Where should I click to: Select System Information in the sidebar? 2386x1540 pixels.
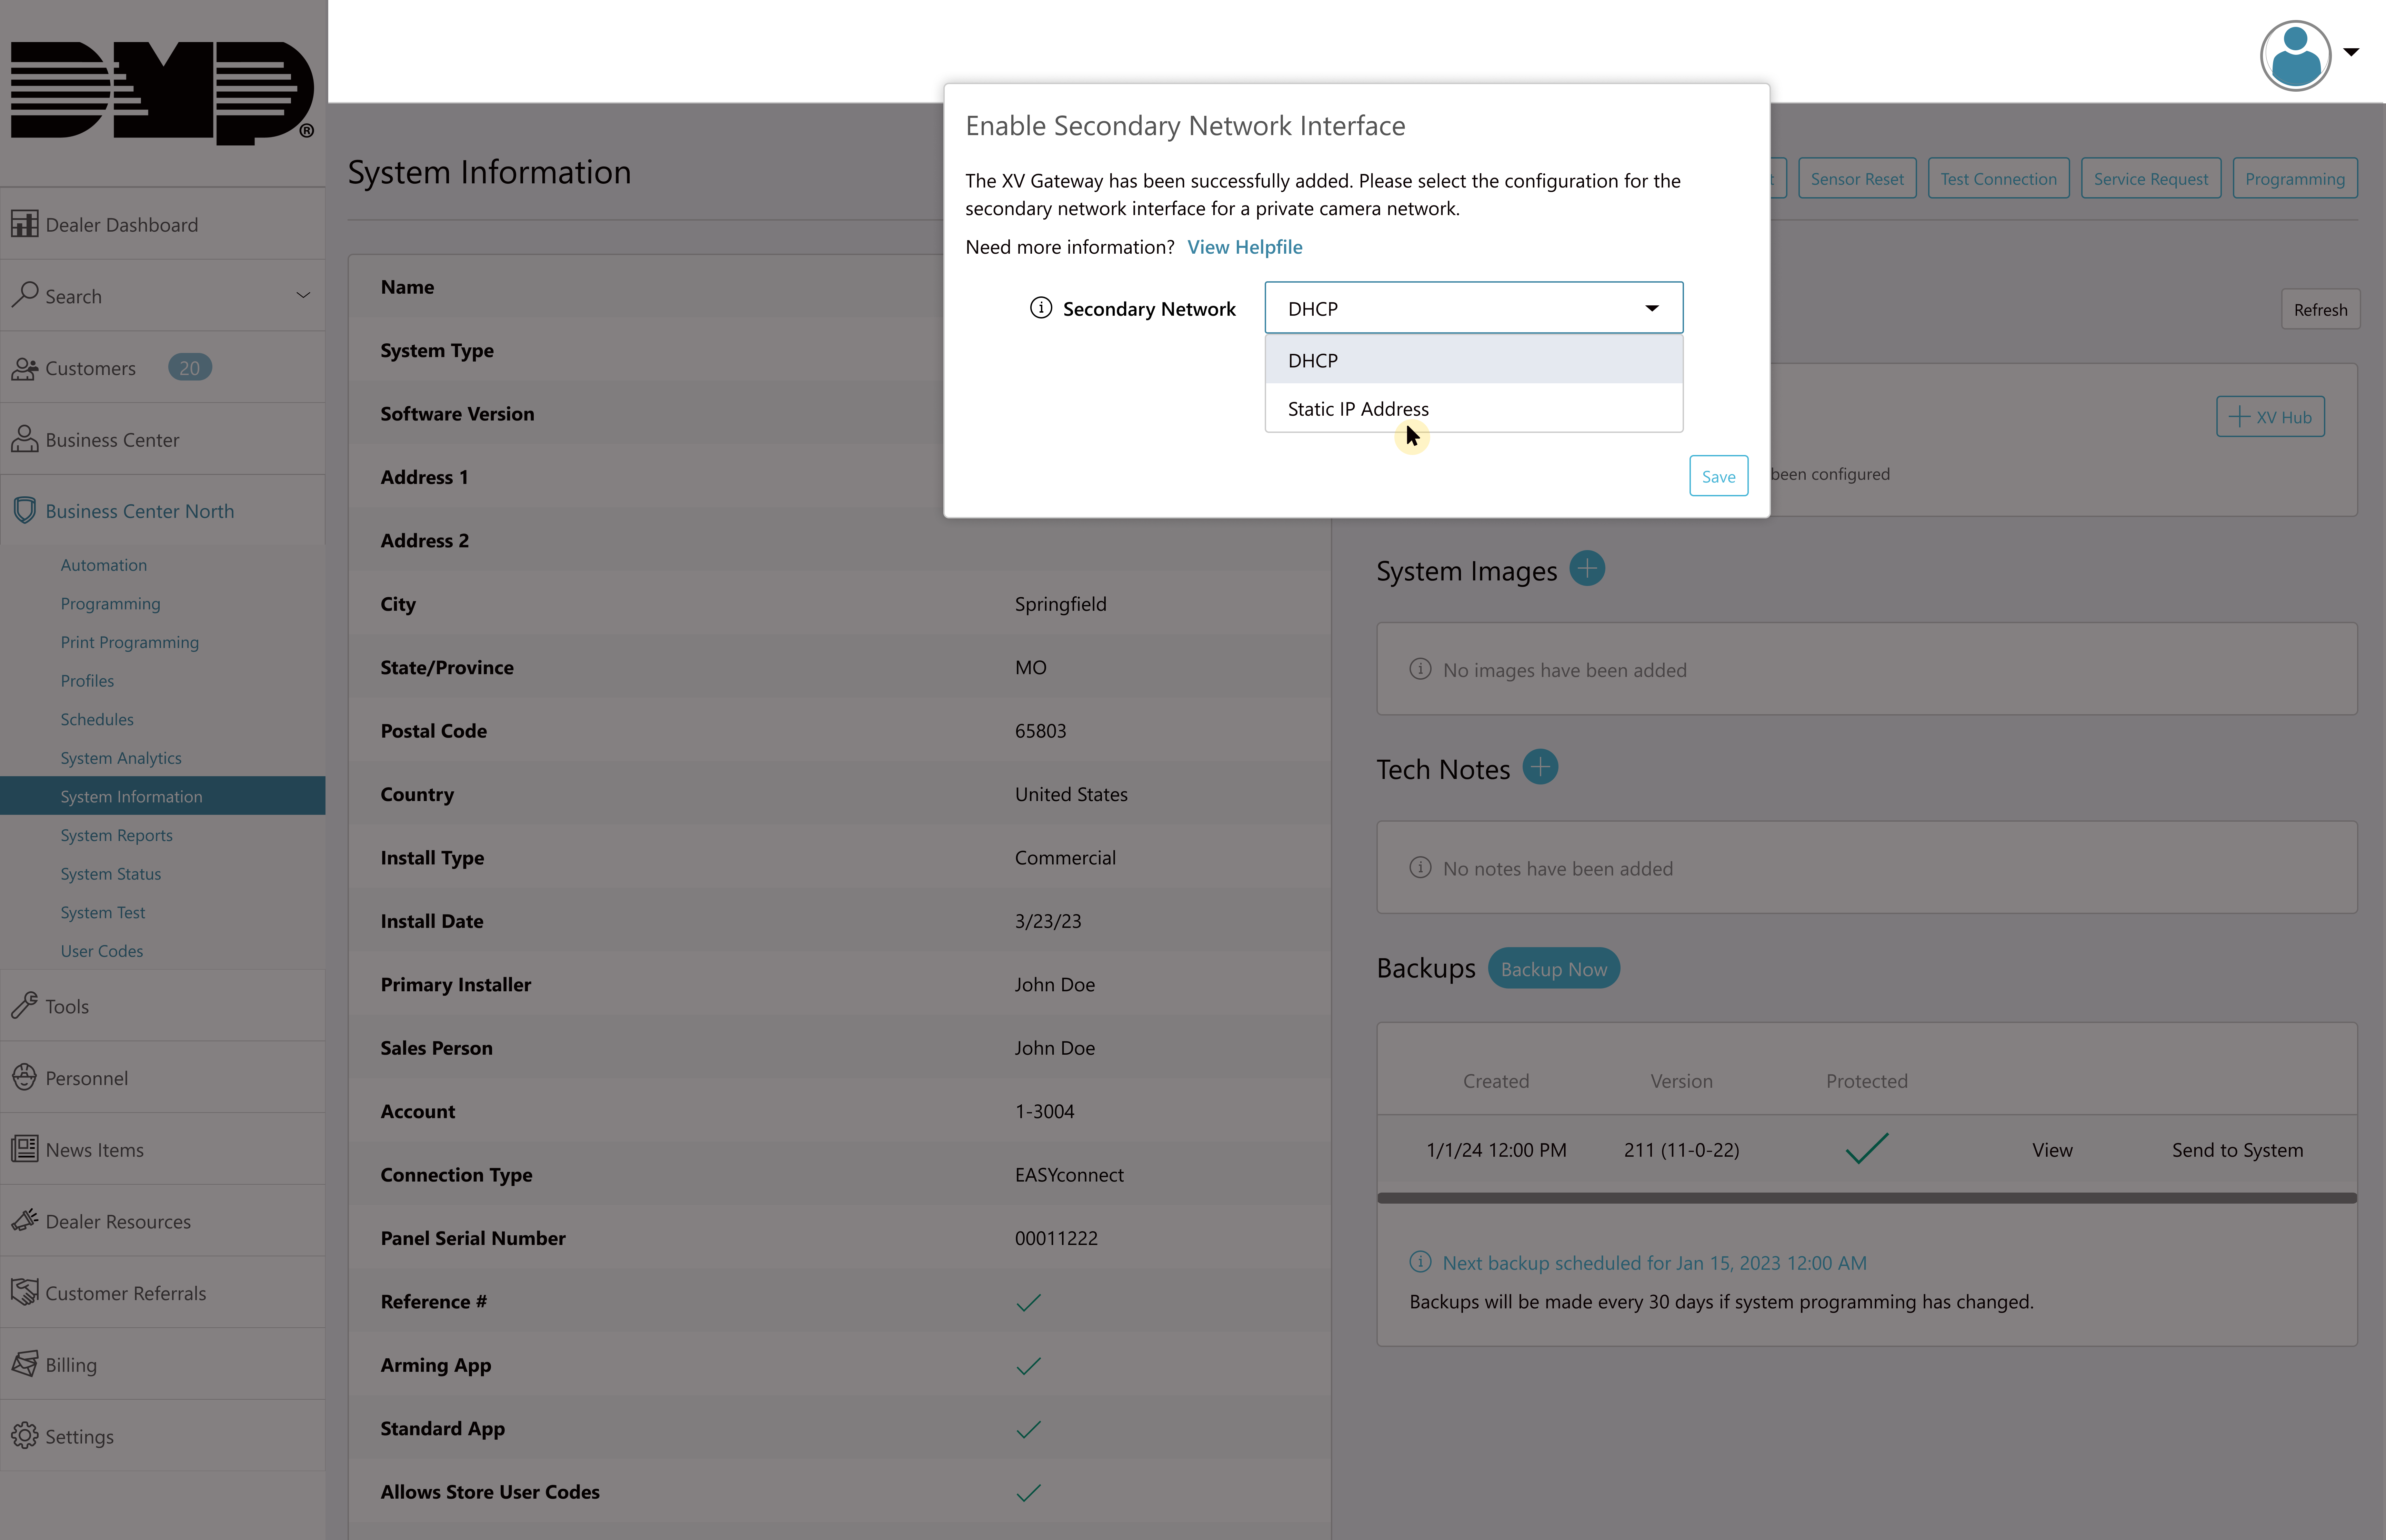[x=162, y=796]
